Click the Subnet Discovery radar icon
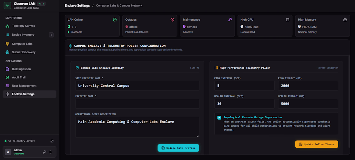355x160 pixels. pyautogui.click(x=7, y=52)
